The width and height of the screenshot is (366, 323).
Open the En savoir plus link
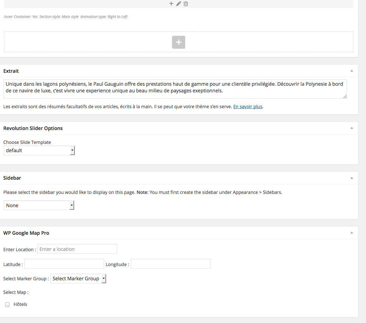point(248,107)
